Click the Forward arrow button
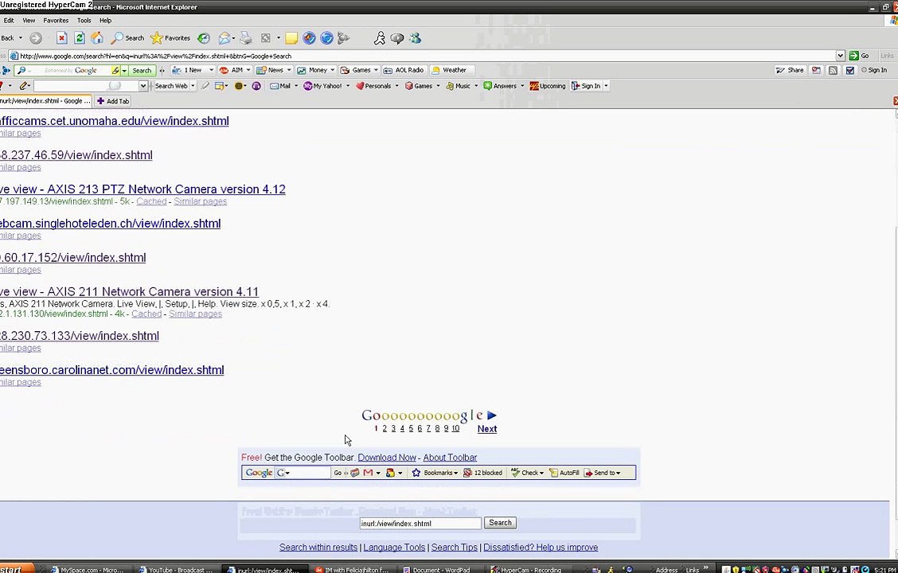This screenshot has height=573, width=898. click(36, 38)
